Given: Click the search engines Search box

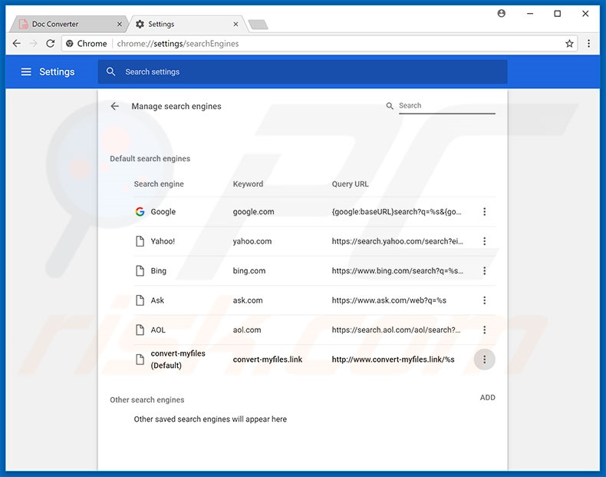Looking at the screenshot, I should tap(445, 106).
